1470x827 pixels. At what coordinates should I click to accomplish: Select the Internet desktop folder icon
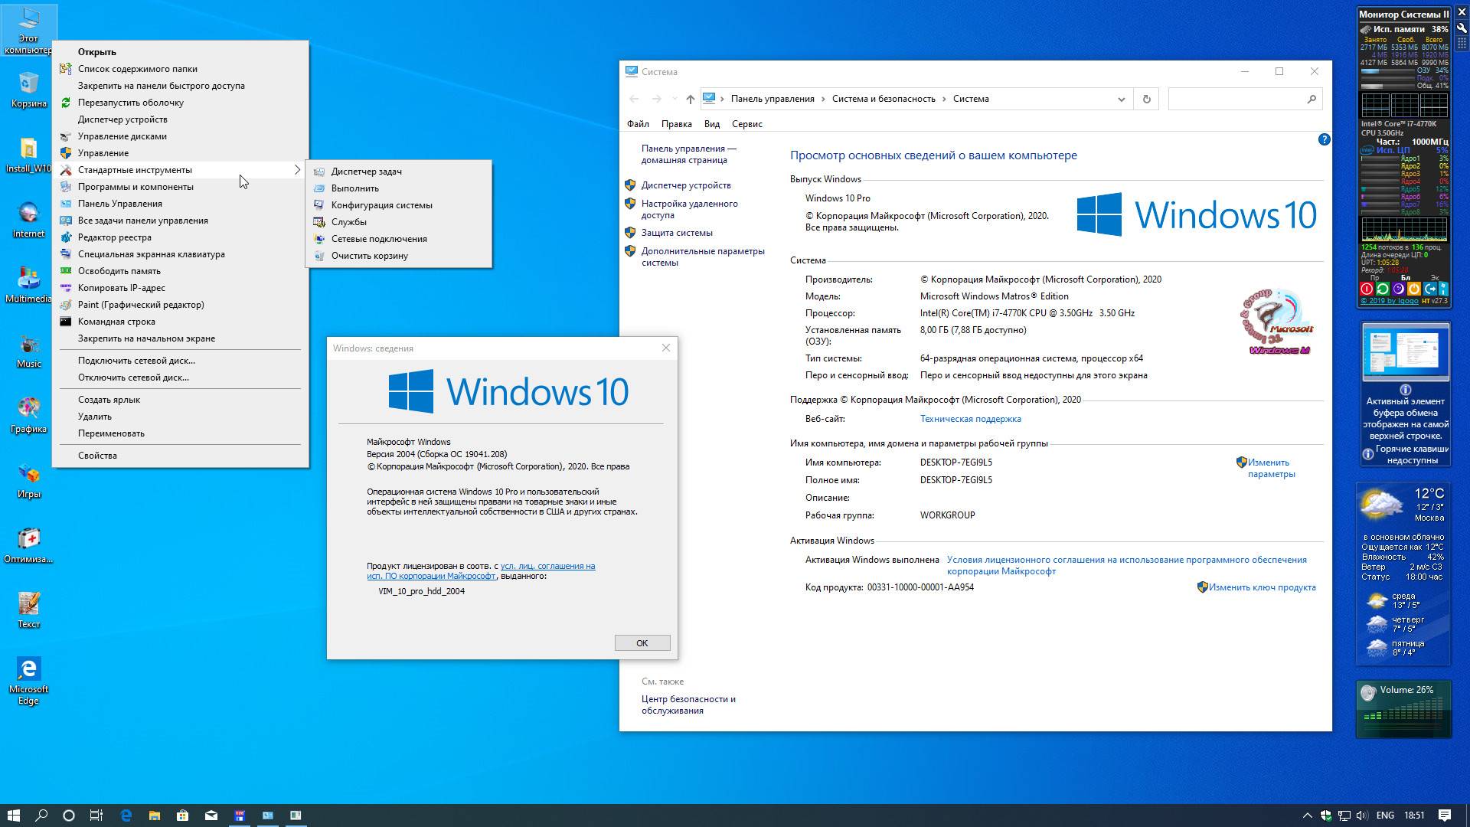[28, 220]
